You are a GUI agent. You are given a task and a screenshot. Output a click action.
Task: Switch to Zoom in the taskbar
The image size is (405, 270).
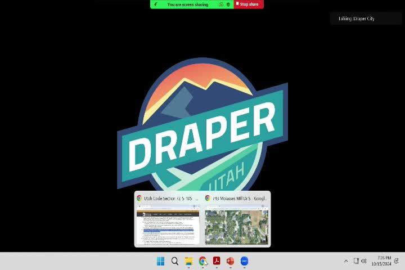point(244,261)
